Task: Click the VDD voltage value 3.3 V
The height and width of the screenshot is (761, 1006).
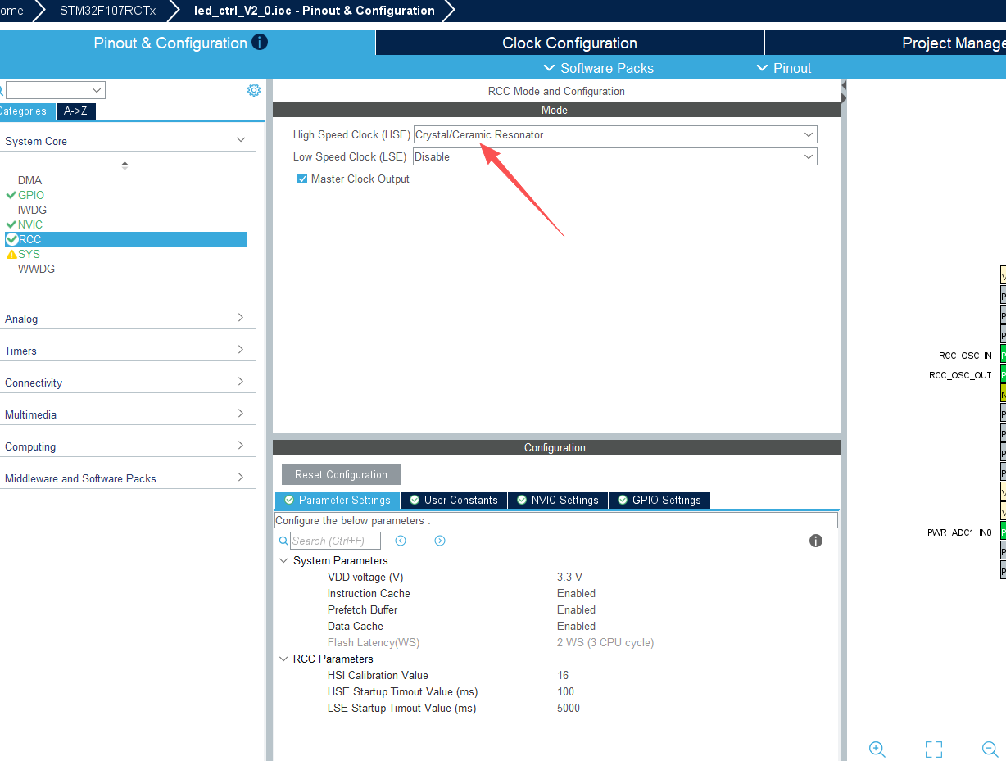Action: [x=569, y=577]
